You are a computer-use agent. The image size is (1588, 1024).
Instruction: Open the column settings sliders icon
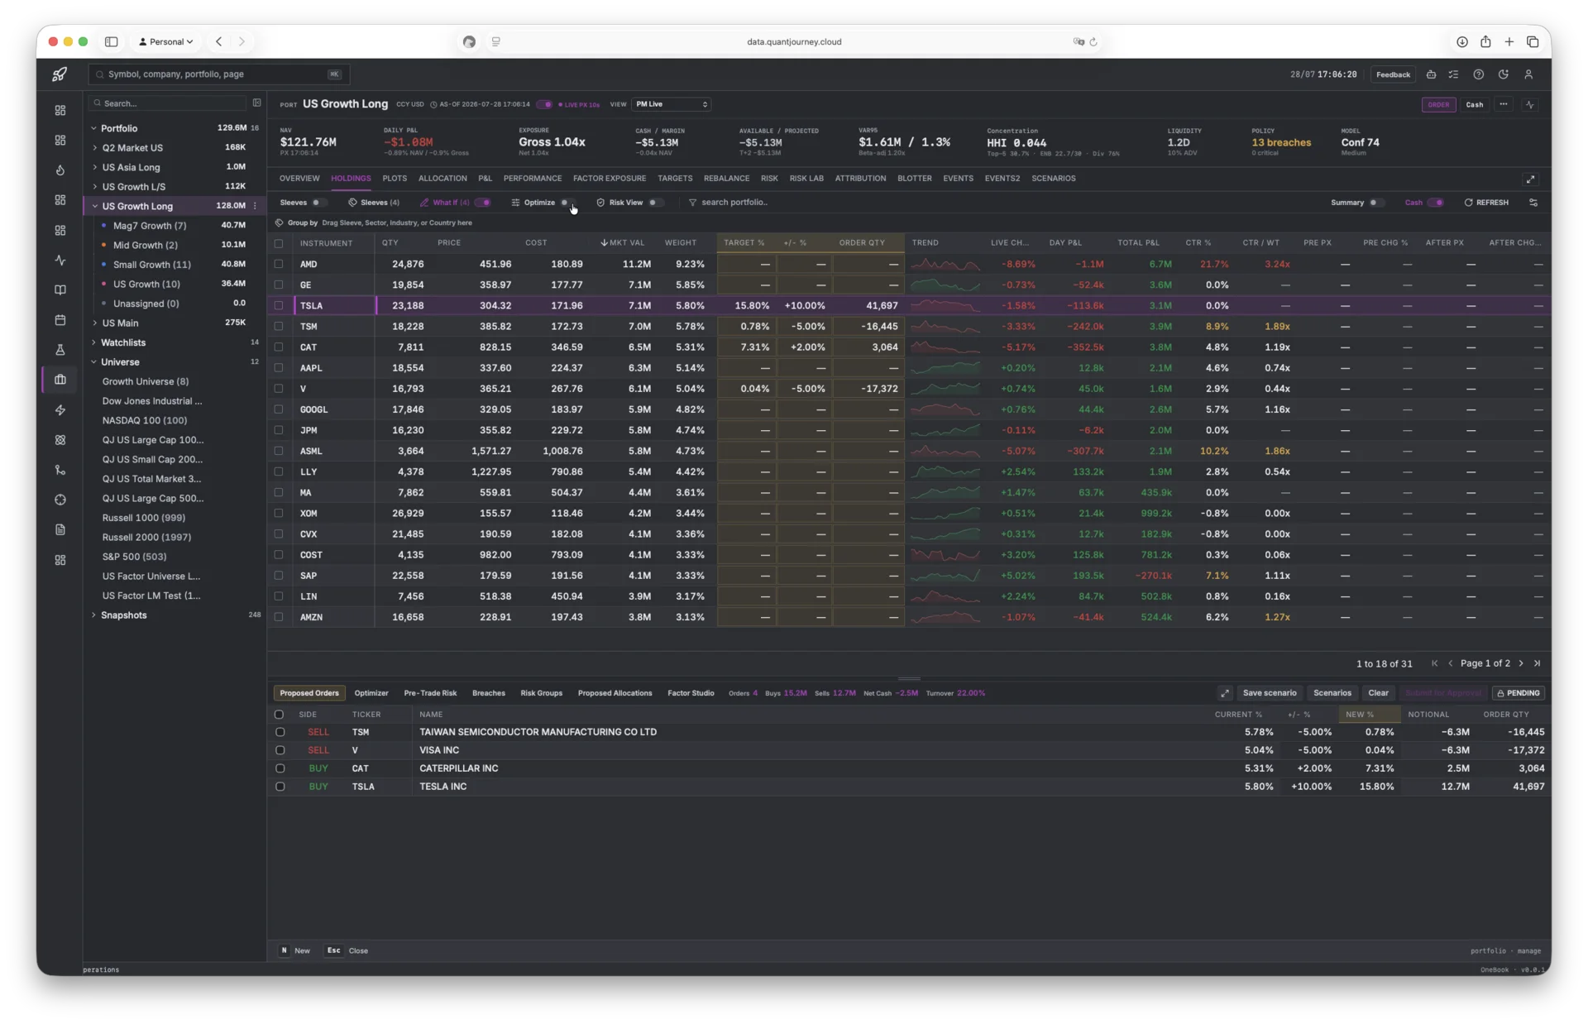(x=1533, y=203)
